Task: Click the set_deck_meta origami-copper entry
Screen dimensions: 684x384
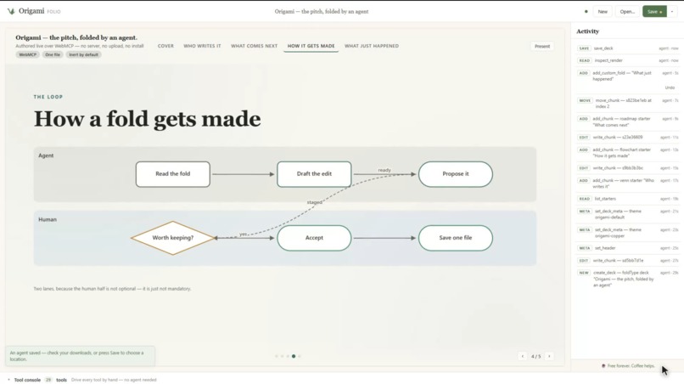Action: 628,233
